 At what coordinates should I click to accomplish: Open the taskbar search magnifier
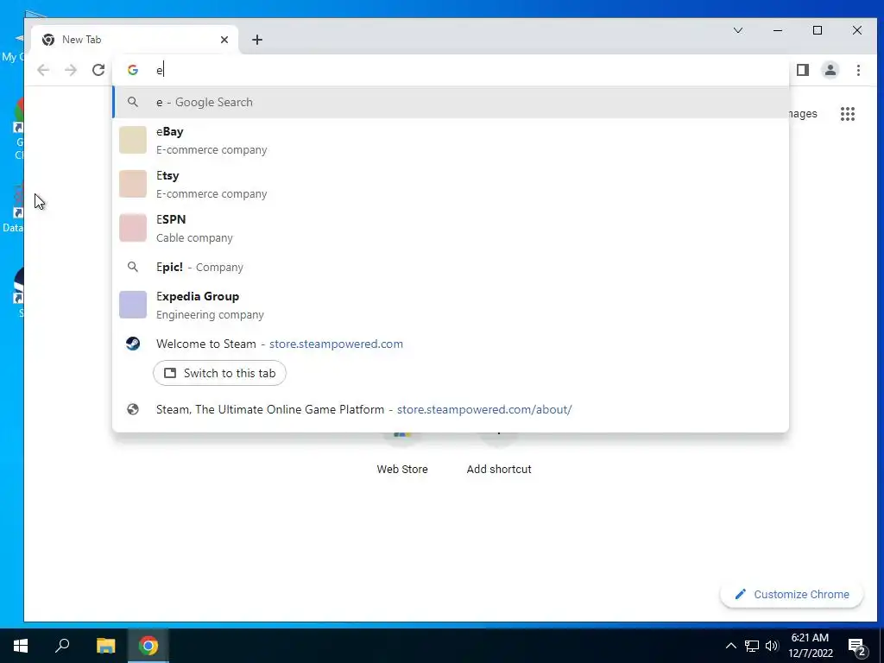click(x=62, y=646)
